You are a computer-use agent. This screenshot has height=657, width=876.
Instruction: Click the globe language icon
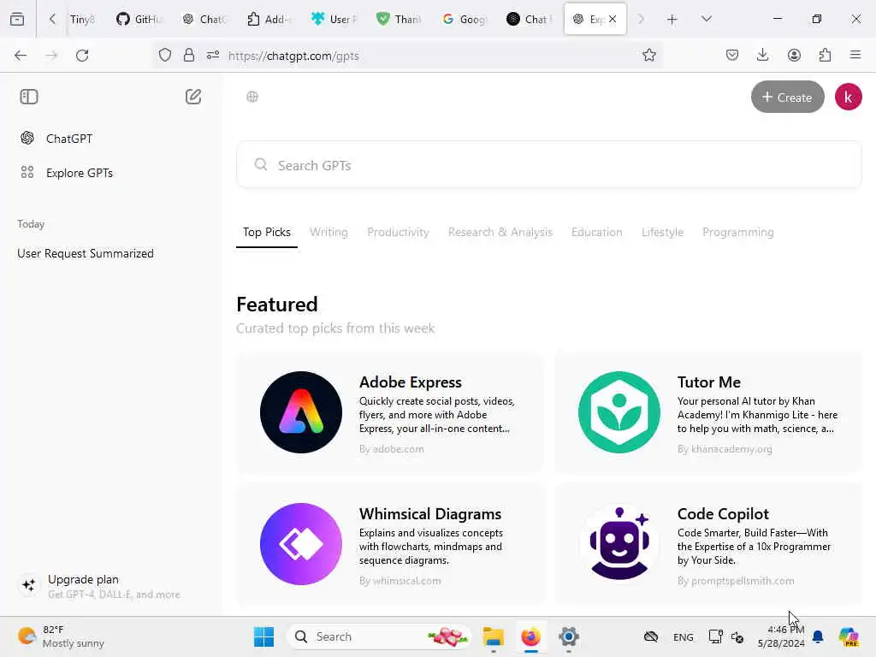click(252, 97)
